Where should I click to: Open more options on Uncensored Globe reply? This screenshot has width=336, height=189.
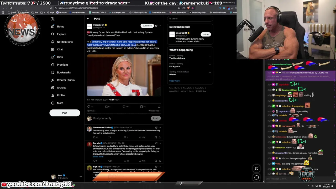pos(160,128)
